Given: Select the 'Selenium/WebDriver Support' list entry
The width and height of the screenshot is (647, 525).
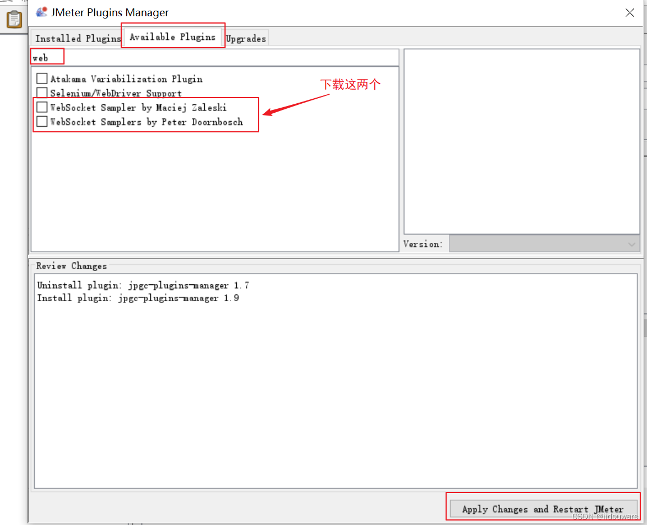Looking at the screenshot, I should pos(116,93).
